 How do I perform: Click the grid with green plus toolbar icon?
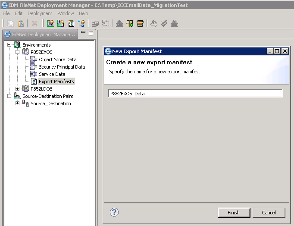tap(130, 23)
